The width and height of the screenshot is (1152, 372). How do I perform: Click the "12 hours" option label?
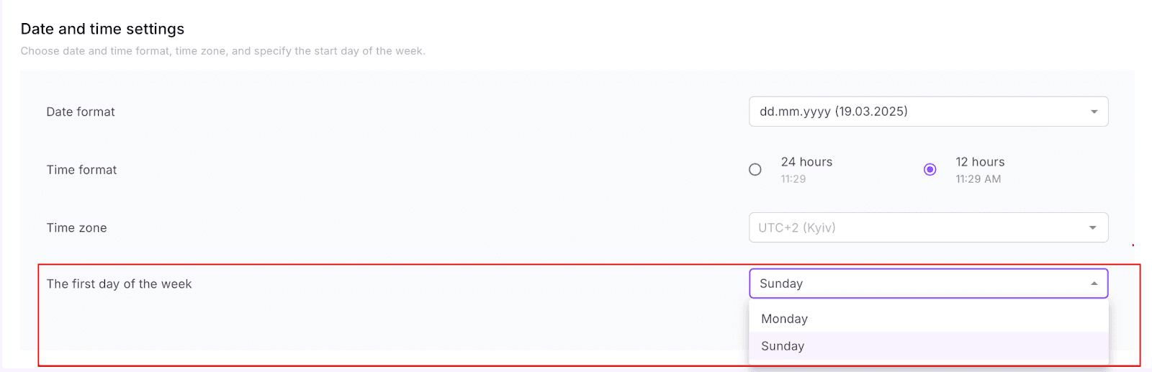(980, 162)
